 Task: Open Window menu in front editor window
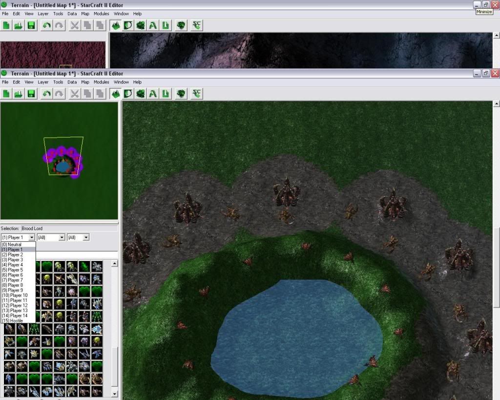pos(121,82)
